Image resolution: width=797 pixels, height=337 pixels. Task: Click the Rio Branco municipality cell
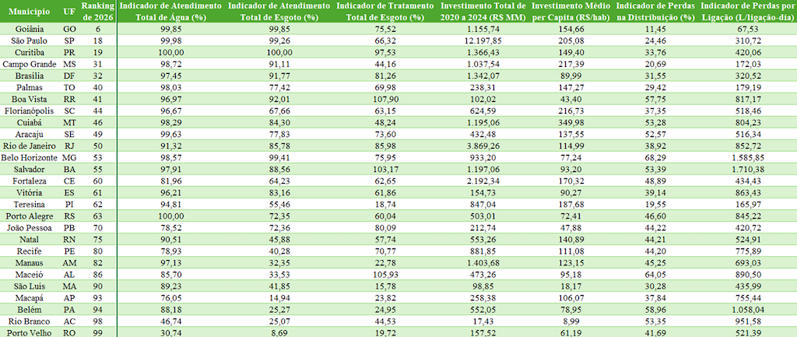point(30,321)
